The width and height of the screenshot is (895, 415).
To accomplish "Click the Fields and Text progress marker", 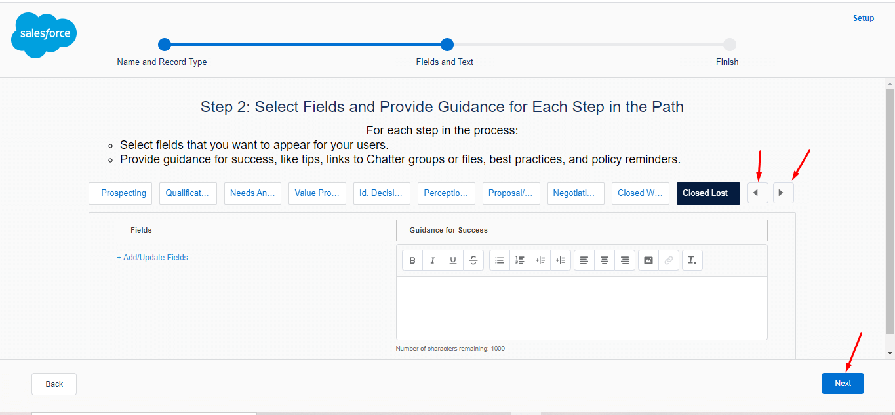I will click(447, 45).
